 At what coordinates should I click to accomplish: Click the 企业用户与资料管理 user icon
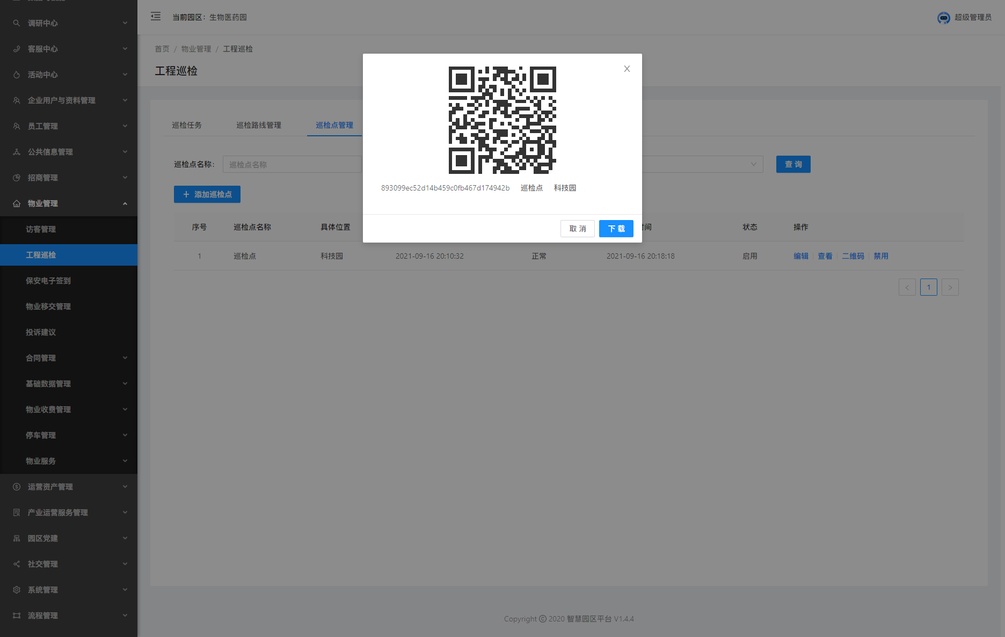(x=17, y=100)
